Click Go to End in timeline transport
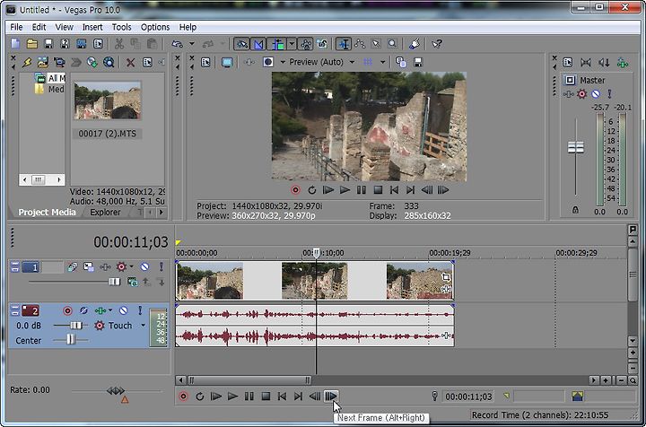The width and height of the screenshot is (646, 427). click(298, 396)
